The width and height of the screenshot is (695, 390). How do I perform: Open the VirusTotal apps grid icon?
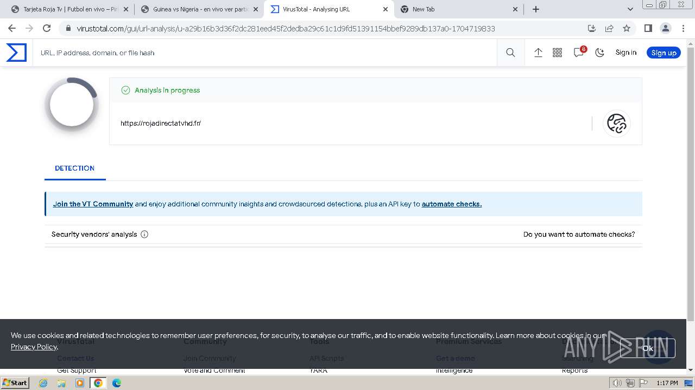[x=557, y=53]
